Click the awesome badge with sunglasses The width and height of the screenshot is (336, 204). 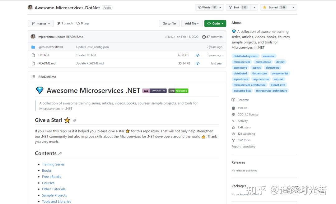(154, 91)
